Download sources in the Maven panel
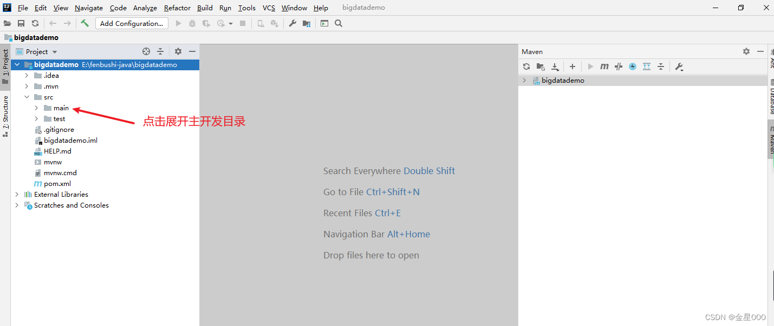The width and height of the screenshot is (774, 326). [x=555, y=66]
